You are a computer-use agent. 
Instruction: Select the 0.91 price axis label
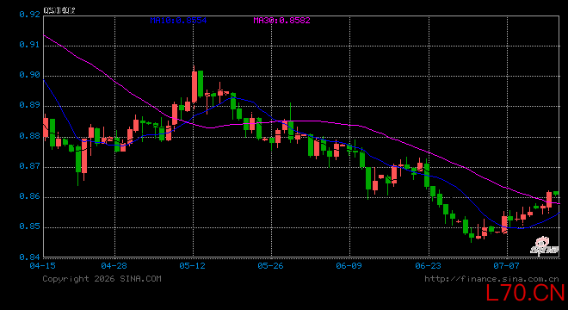pos(29,45)
